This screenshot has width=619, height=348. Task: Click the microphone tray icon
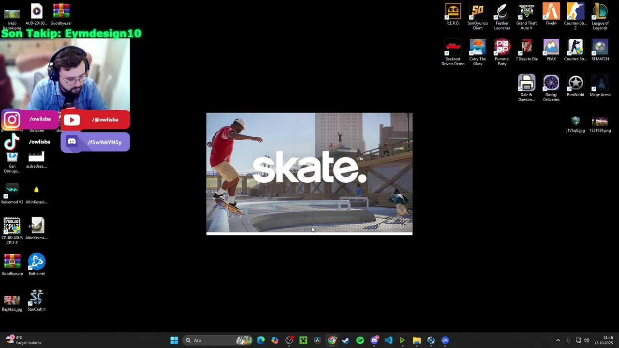(568, 340)
